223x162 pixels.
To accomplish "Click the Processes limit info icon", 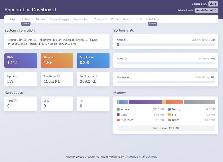I will click(x=131, y=77).
